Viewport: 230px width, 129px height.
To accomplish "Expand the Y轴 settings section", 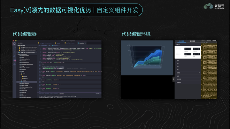I will coord(188,66).
